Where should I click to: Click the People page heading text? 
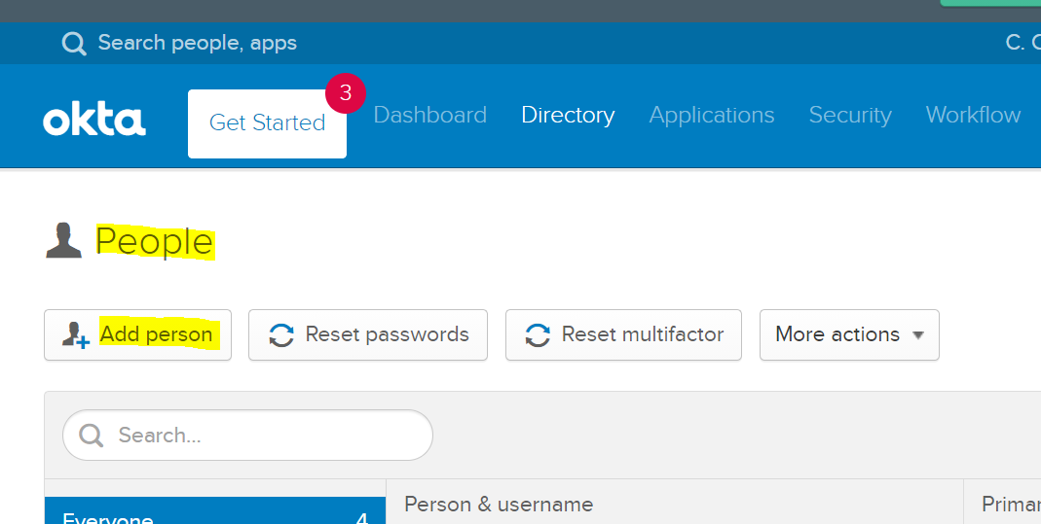click(155, 241)
